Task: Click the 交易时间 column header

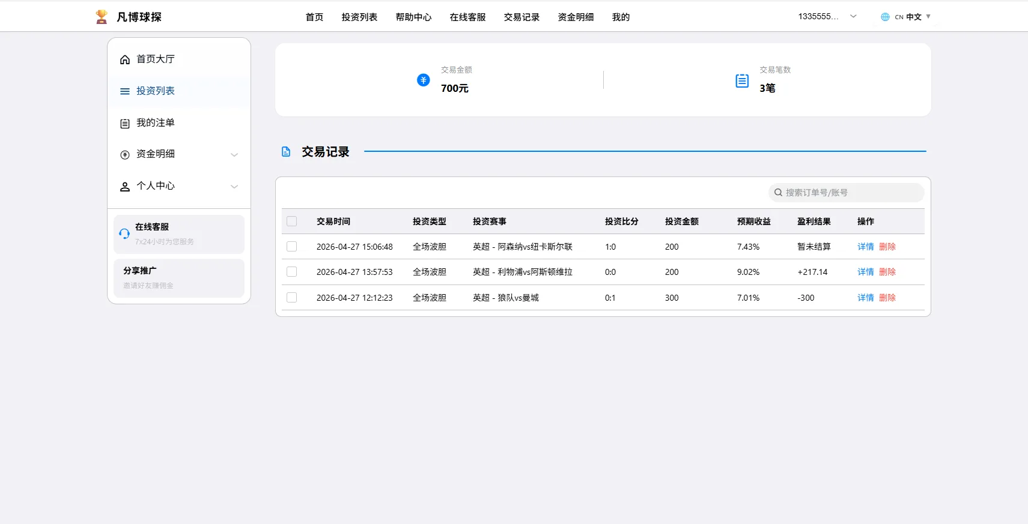Action: pos(333,221)
